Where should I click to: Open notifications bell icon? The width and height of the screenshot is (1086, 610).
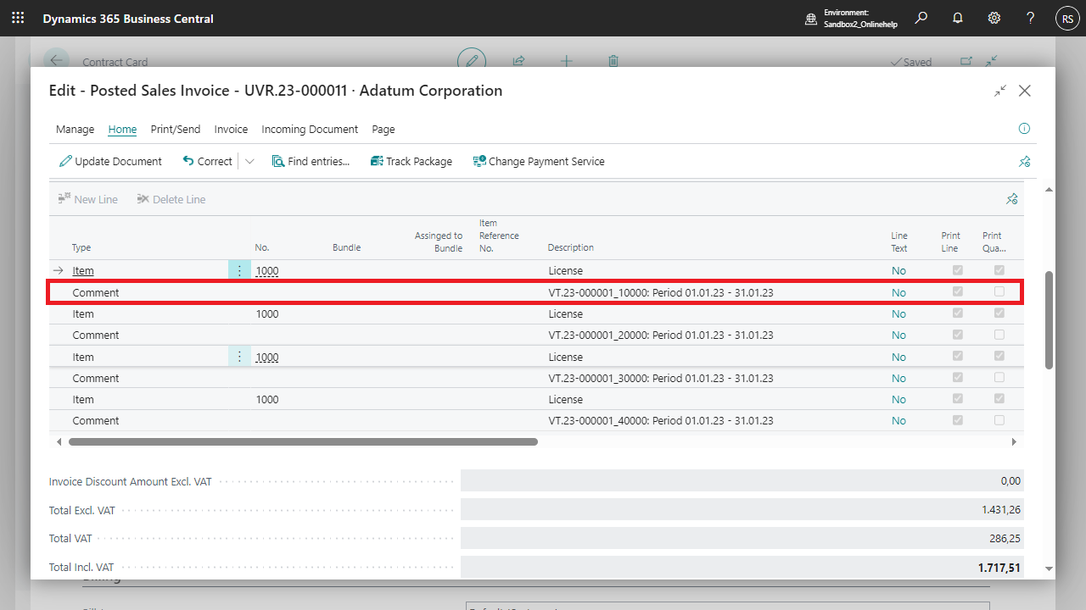coord(958,18)
